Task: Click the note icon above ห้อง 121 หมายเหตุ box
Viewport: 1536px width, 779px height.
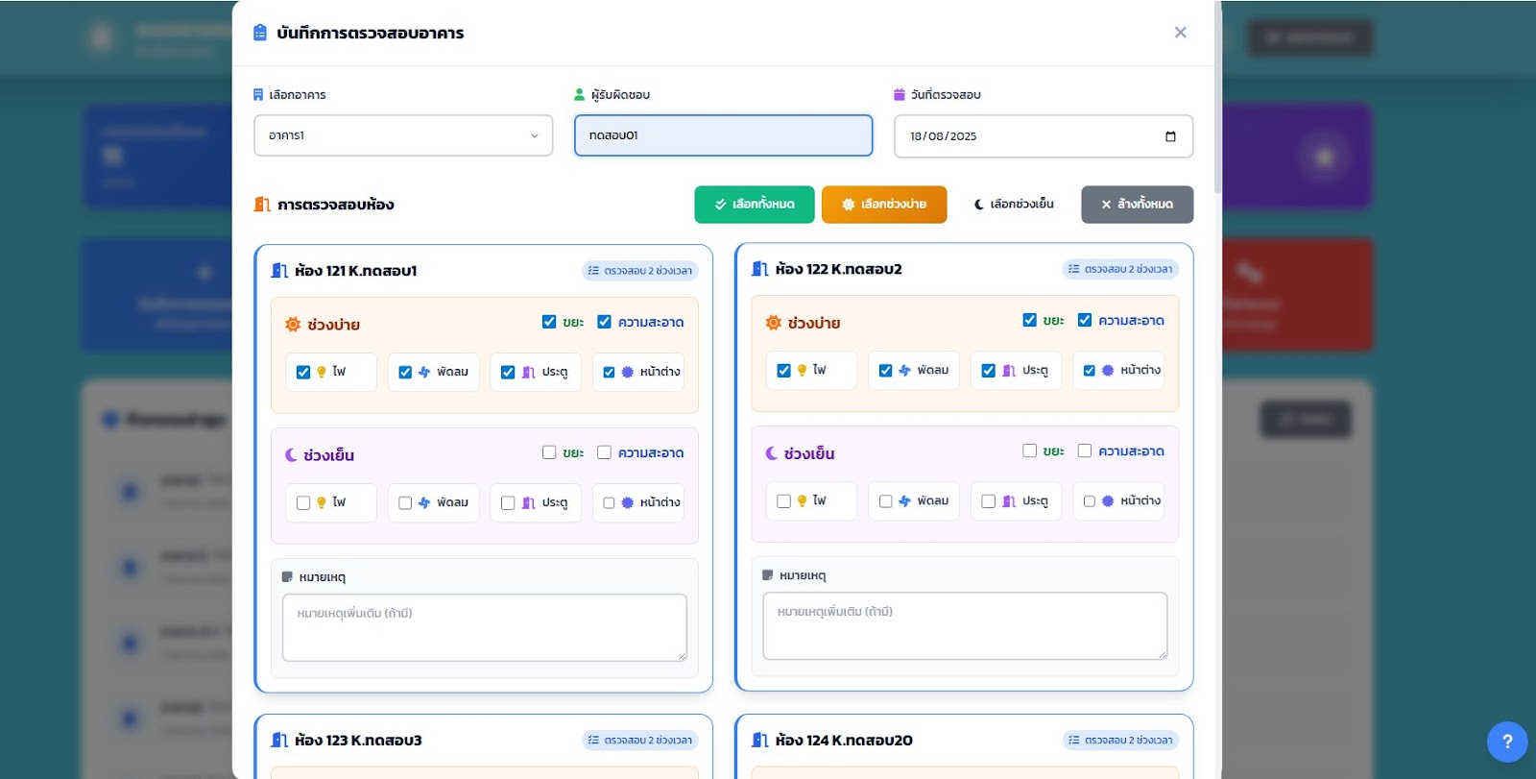Action: 287,577
